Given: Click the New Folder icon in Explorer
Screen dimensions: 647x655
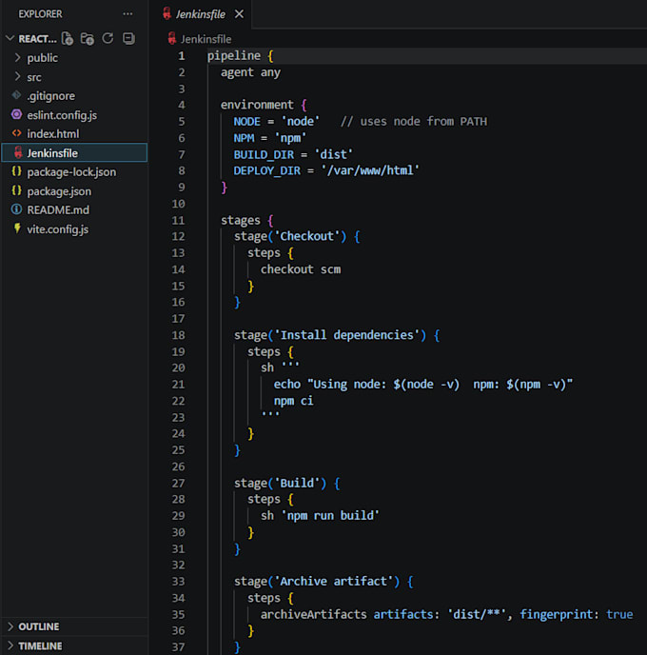Looking at the screenshot, I should click(x=88, y=39).
